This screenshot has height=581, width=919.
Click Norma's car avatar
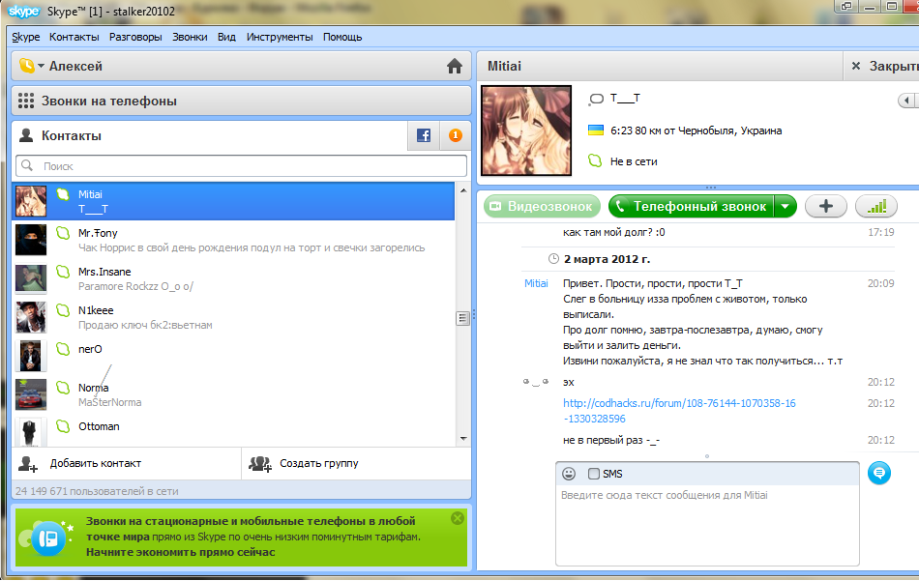point(31,394)
